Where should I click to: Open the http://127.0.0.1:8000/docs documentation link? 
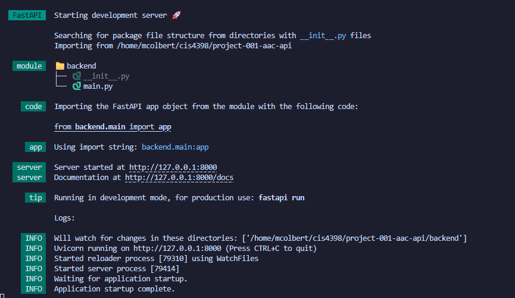pyautogui.click(x=179, y=178)
